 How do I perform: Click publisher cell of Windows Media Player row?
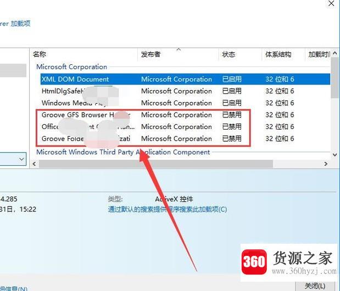click(x=176, y=103)
